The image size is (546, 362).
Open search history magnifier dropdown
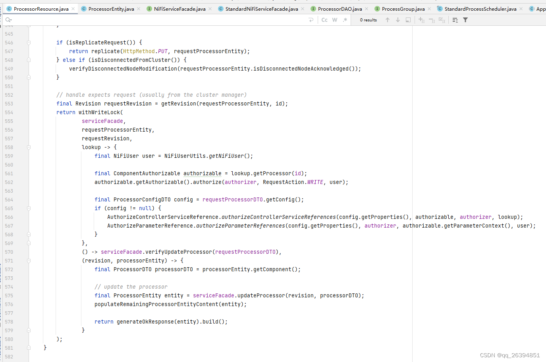[8, 20]
